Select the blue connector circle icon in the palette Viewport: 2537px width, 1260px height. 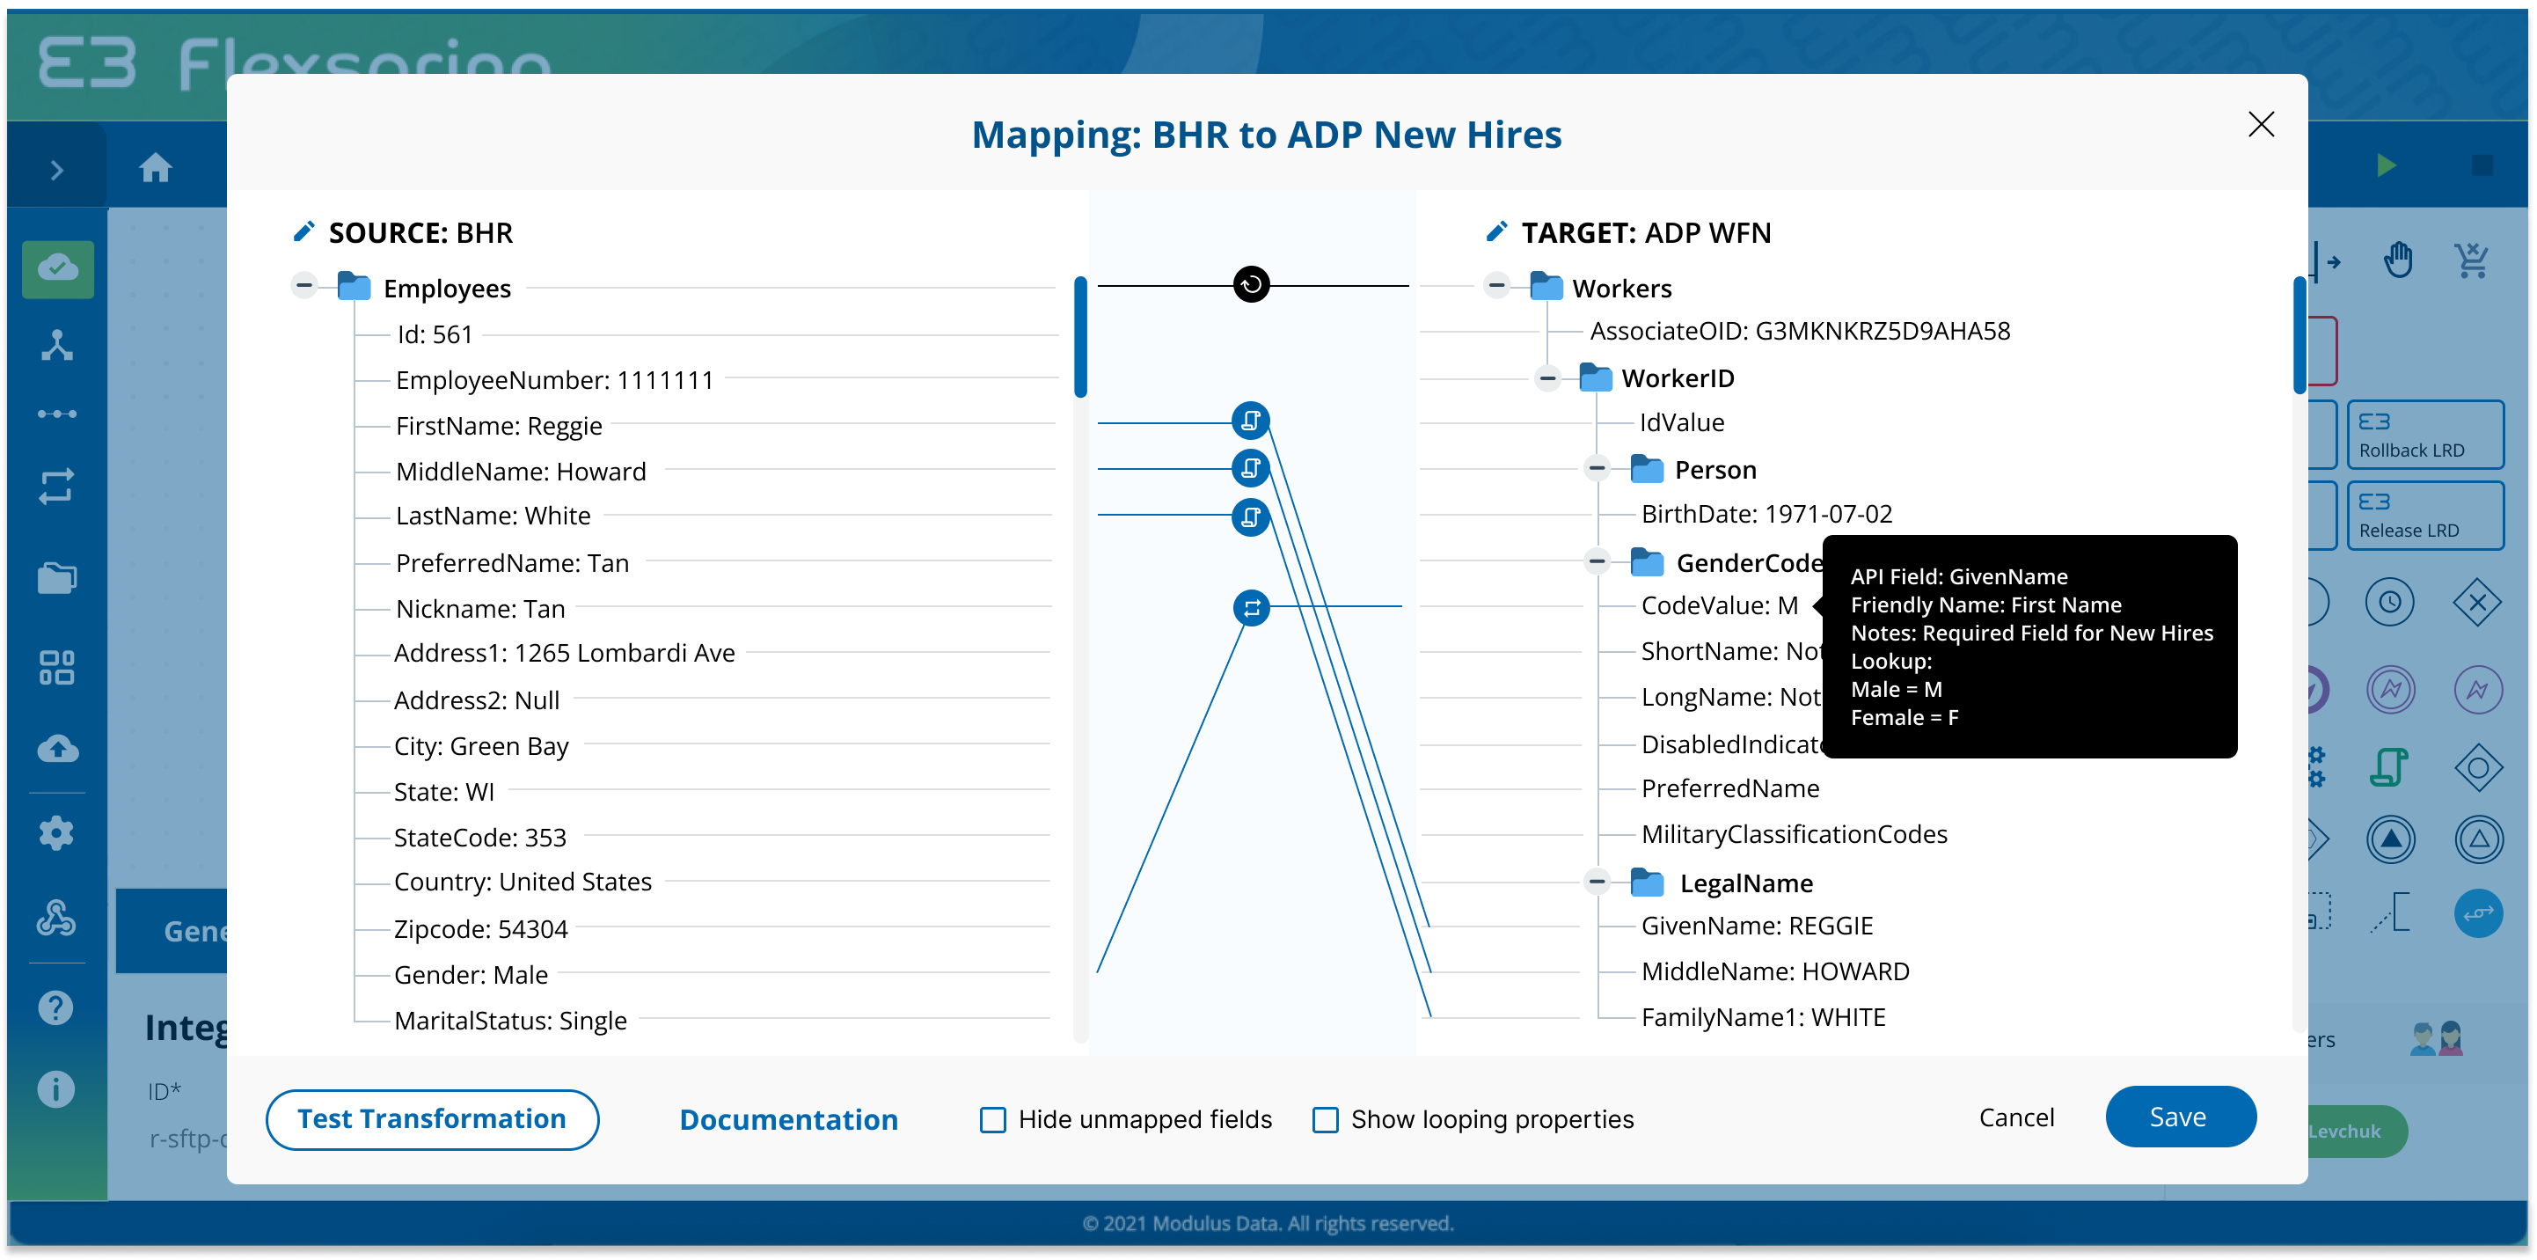(x=2479, y=913)
